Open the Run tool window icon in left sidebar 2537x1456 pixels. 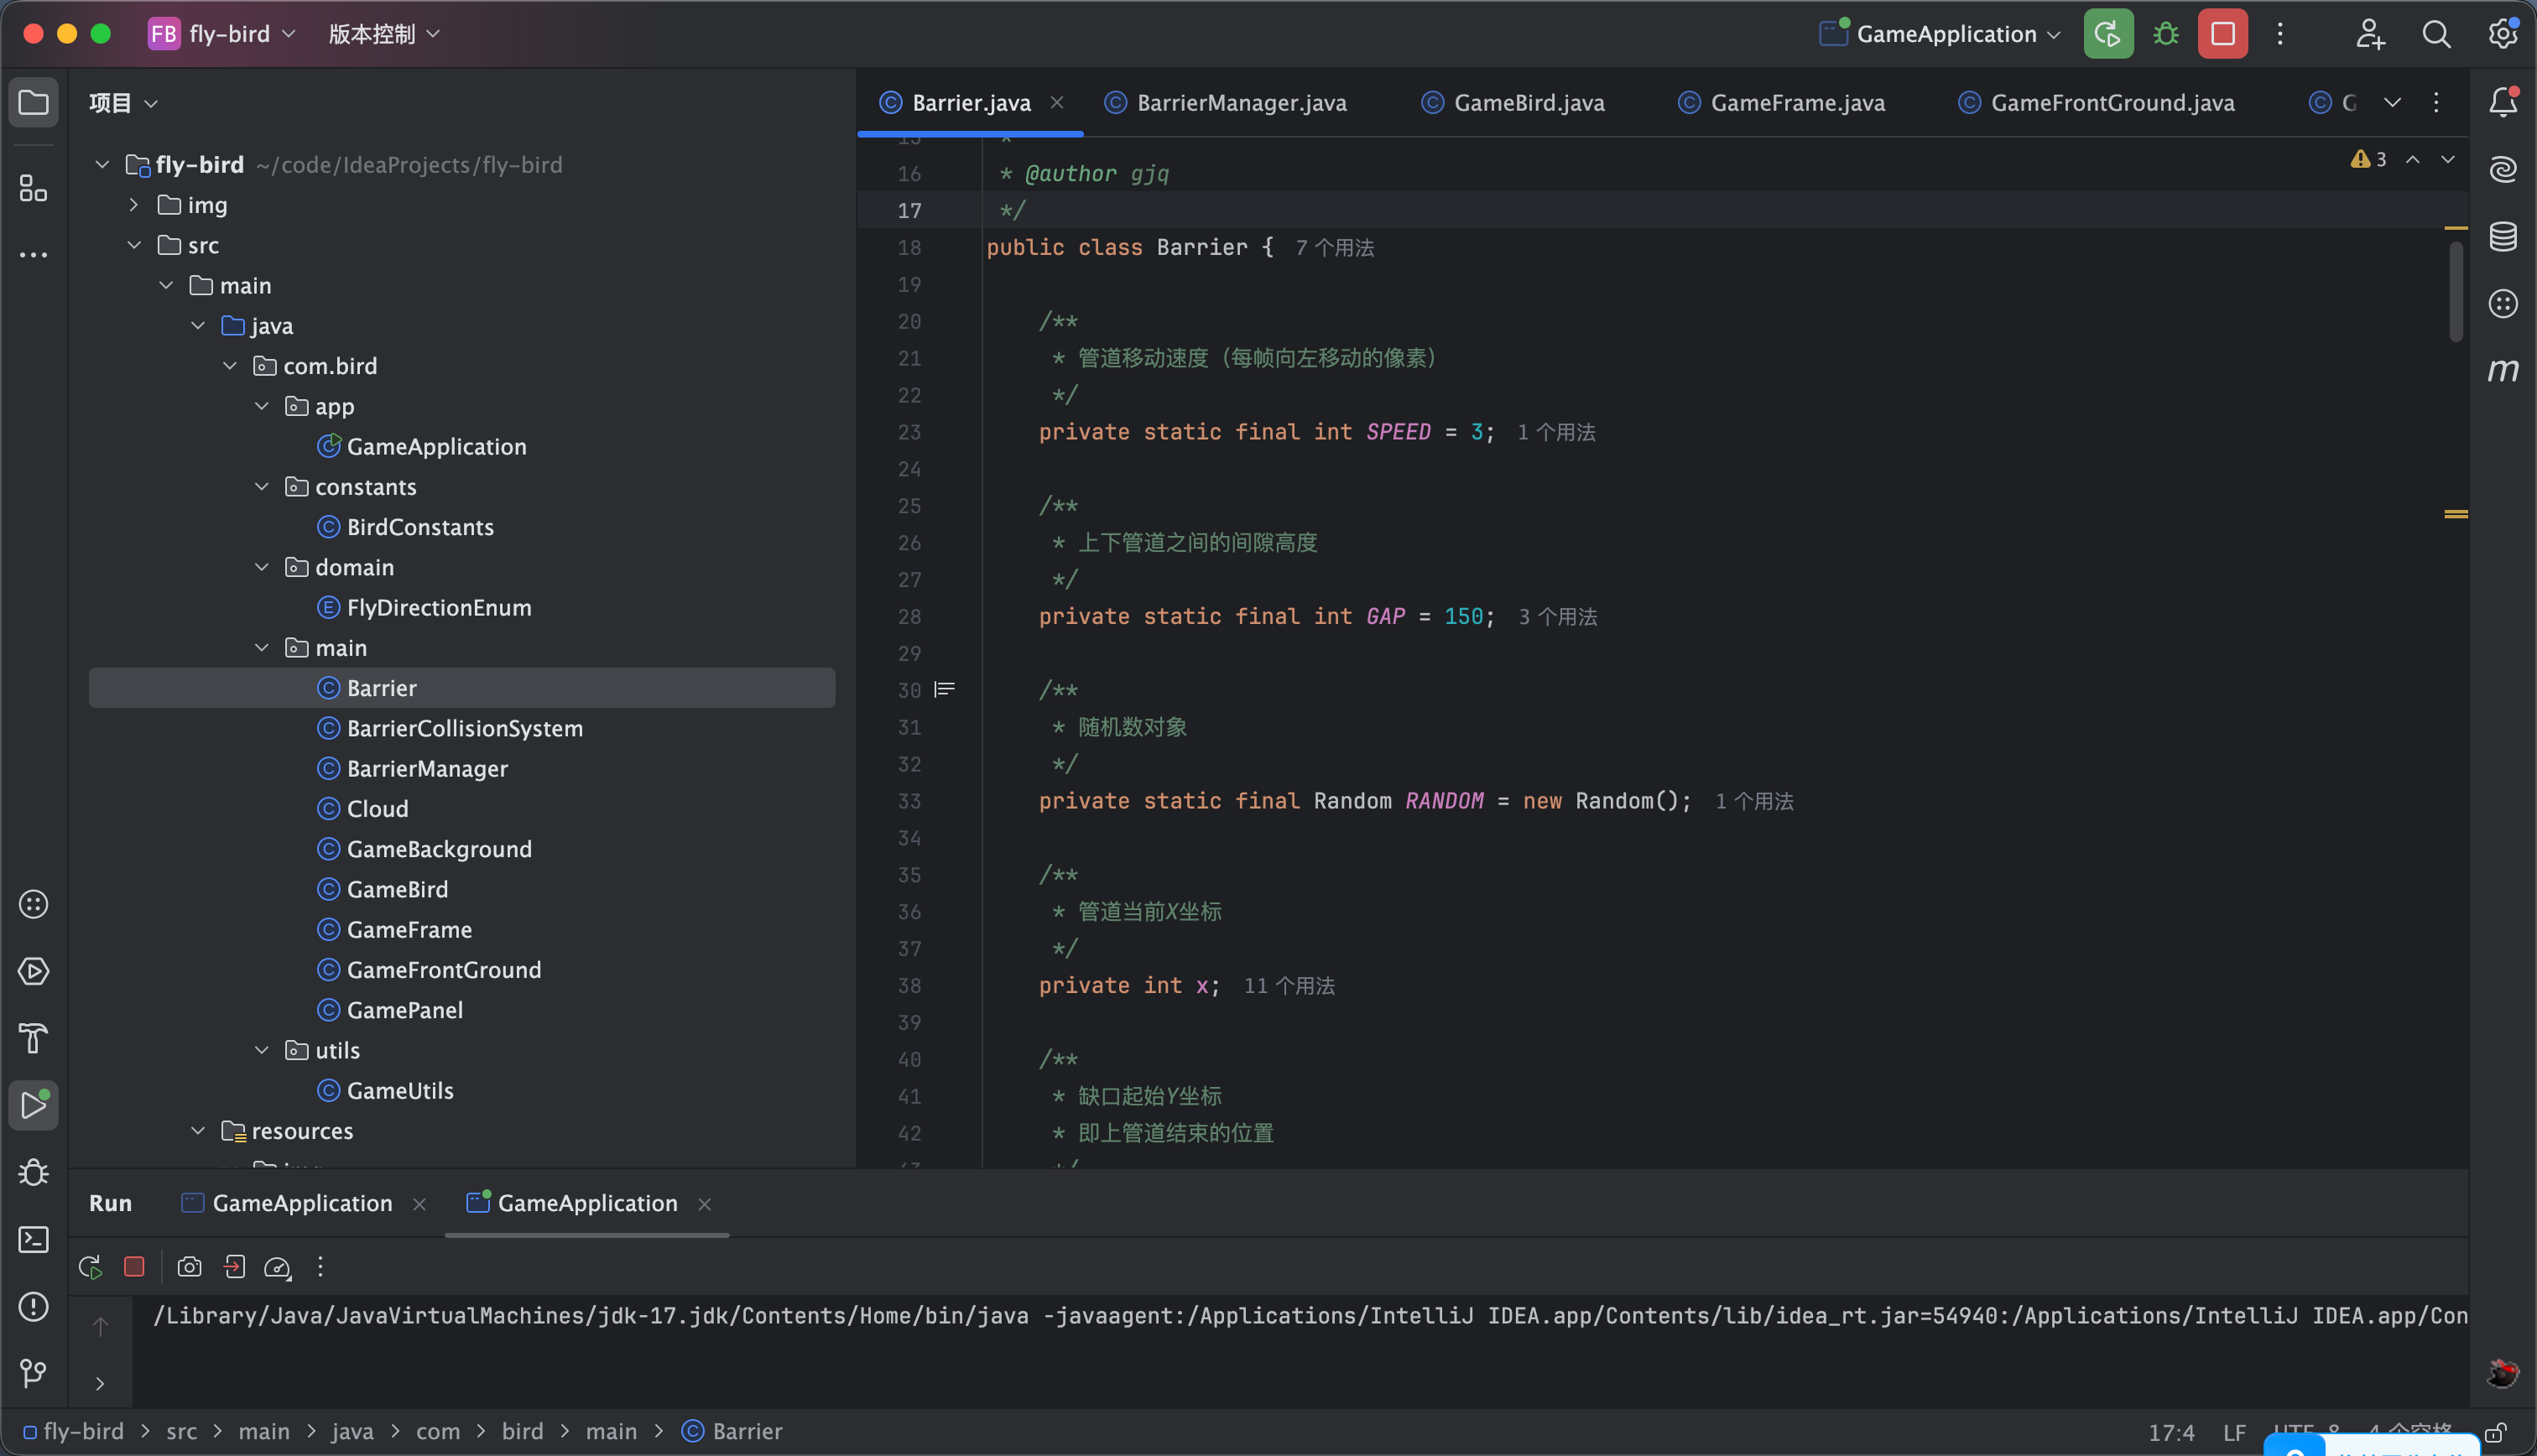coord(33,1105)
